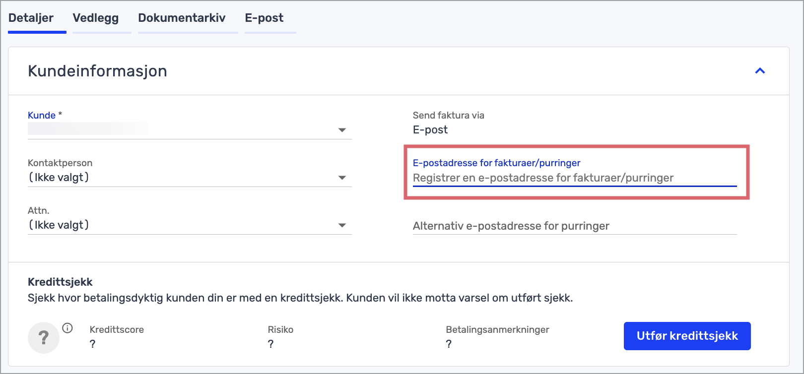804x374 pixels.
Task: Click the Attn. (Ikke valgt) value
Action: pyautogui.click(x=59, y=225)
